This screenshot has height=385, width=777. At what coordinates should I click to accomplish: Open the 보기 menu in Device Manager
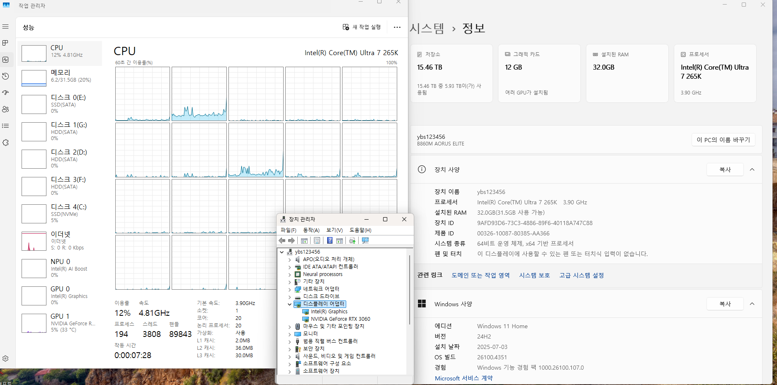coord(334,230)
